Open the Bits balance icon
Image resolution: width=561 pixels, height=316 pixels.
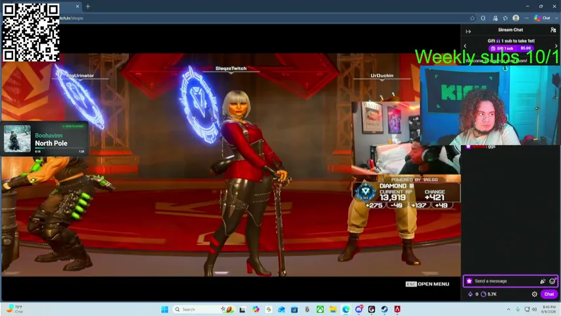pyautogui.click(x=470, y=294)
